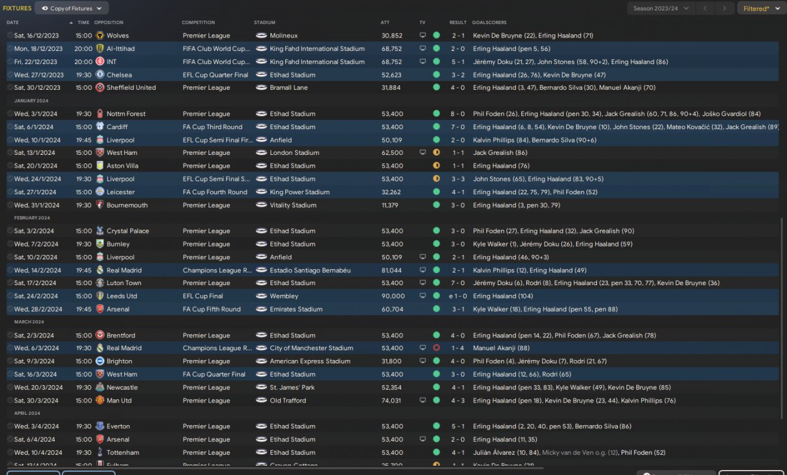
Task: Select the Brentford club crest
Action: (x=100, y=336)
